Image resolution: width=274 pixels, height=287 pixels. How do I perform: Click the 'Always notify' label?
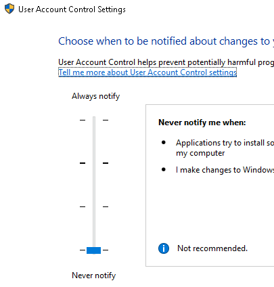pyautogui.click(x=95, y=96)
